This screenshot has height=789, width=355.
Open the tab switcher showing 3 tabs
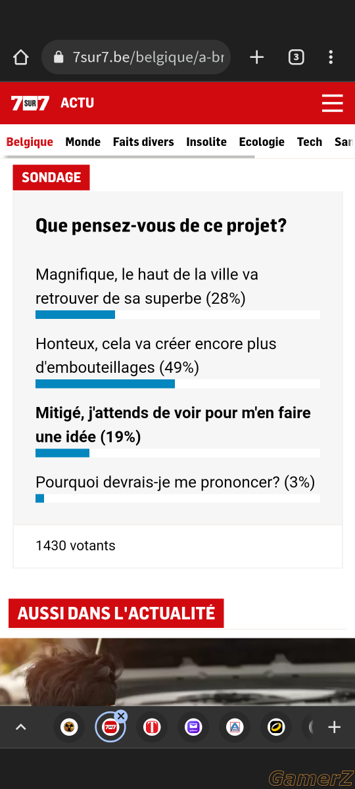tap(296, 58)
